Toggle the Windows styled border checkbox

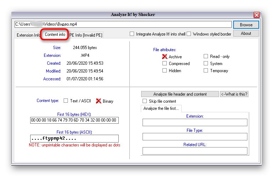pyautogui.click(x=189, y=34)
